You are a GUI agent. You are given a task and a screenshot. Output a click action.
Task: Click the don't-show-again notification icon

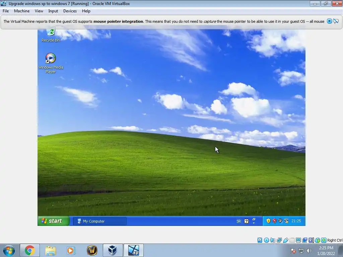coord(336,21)
